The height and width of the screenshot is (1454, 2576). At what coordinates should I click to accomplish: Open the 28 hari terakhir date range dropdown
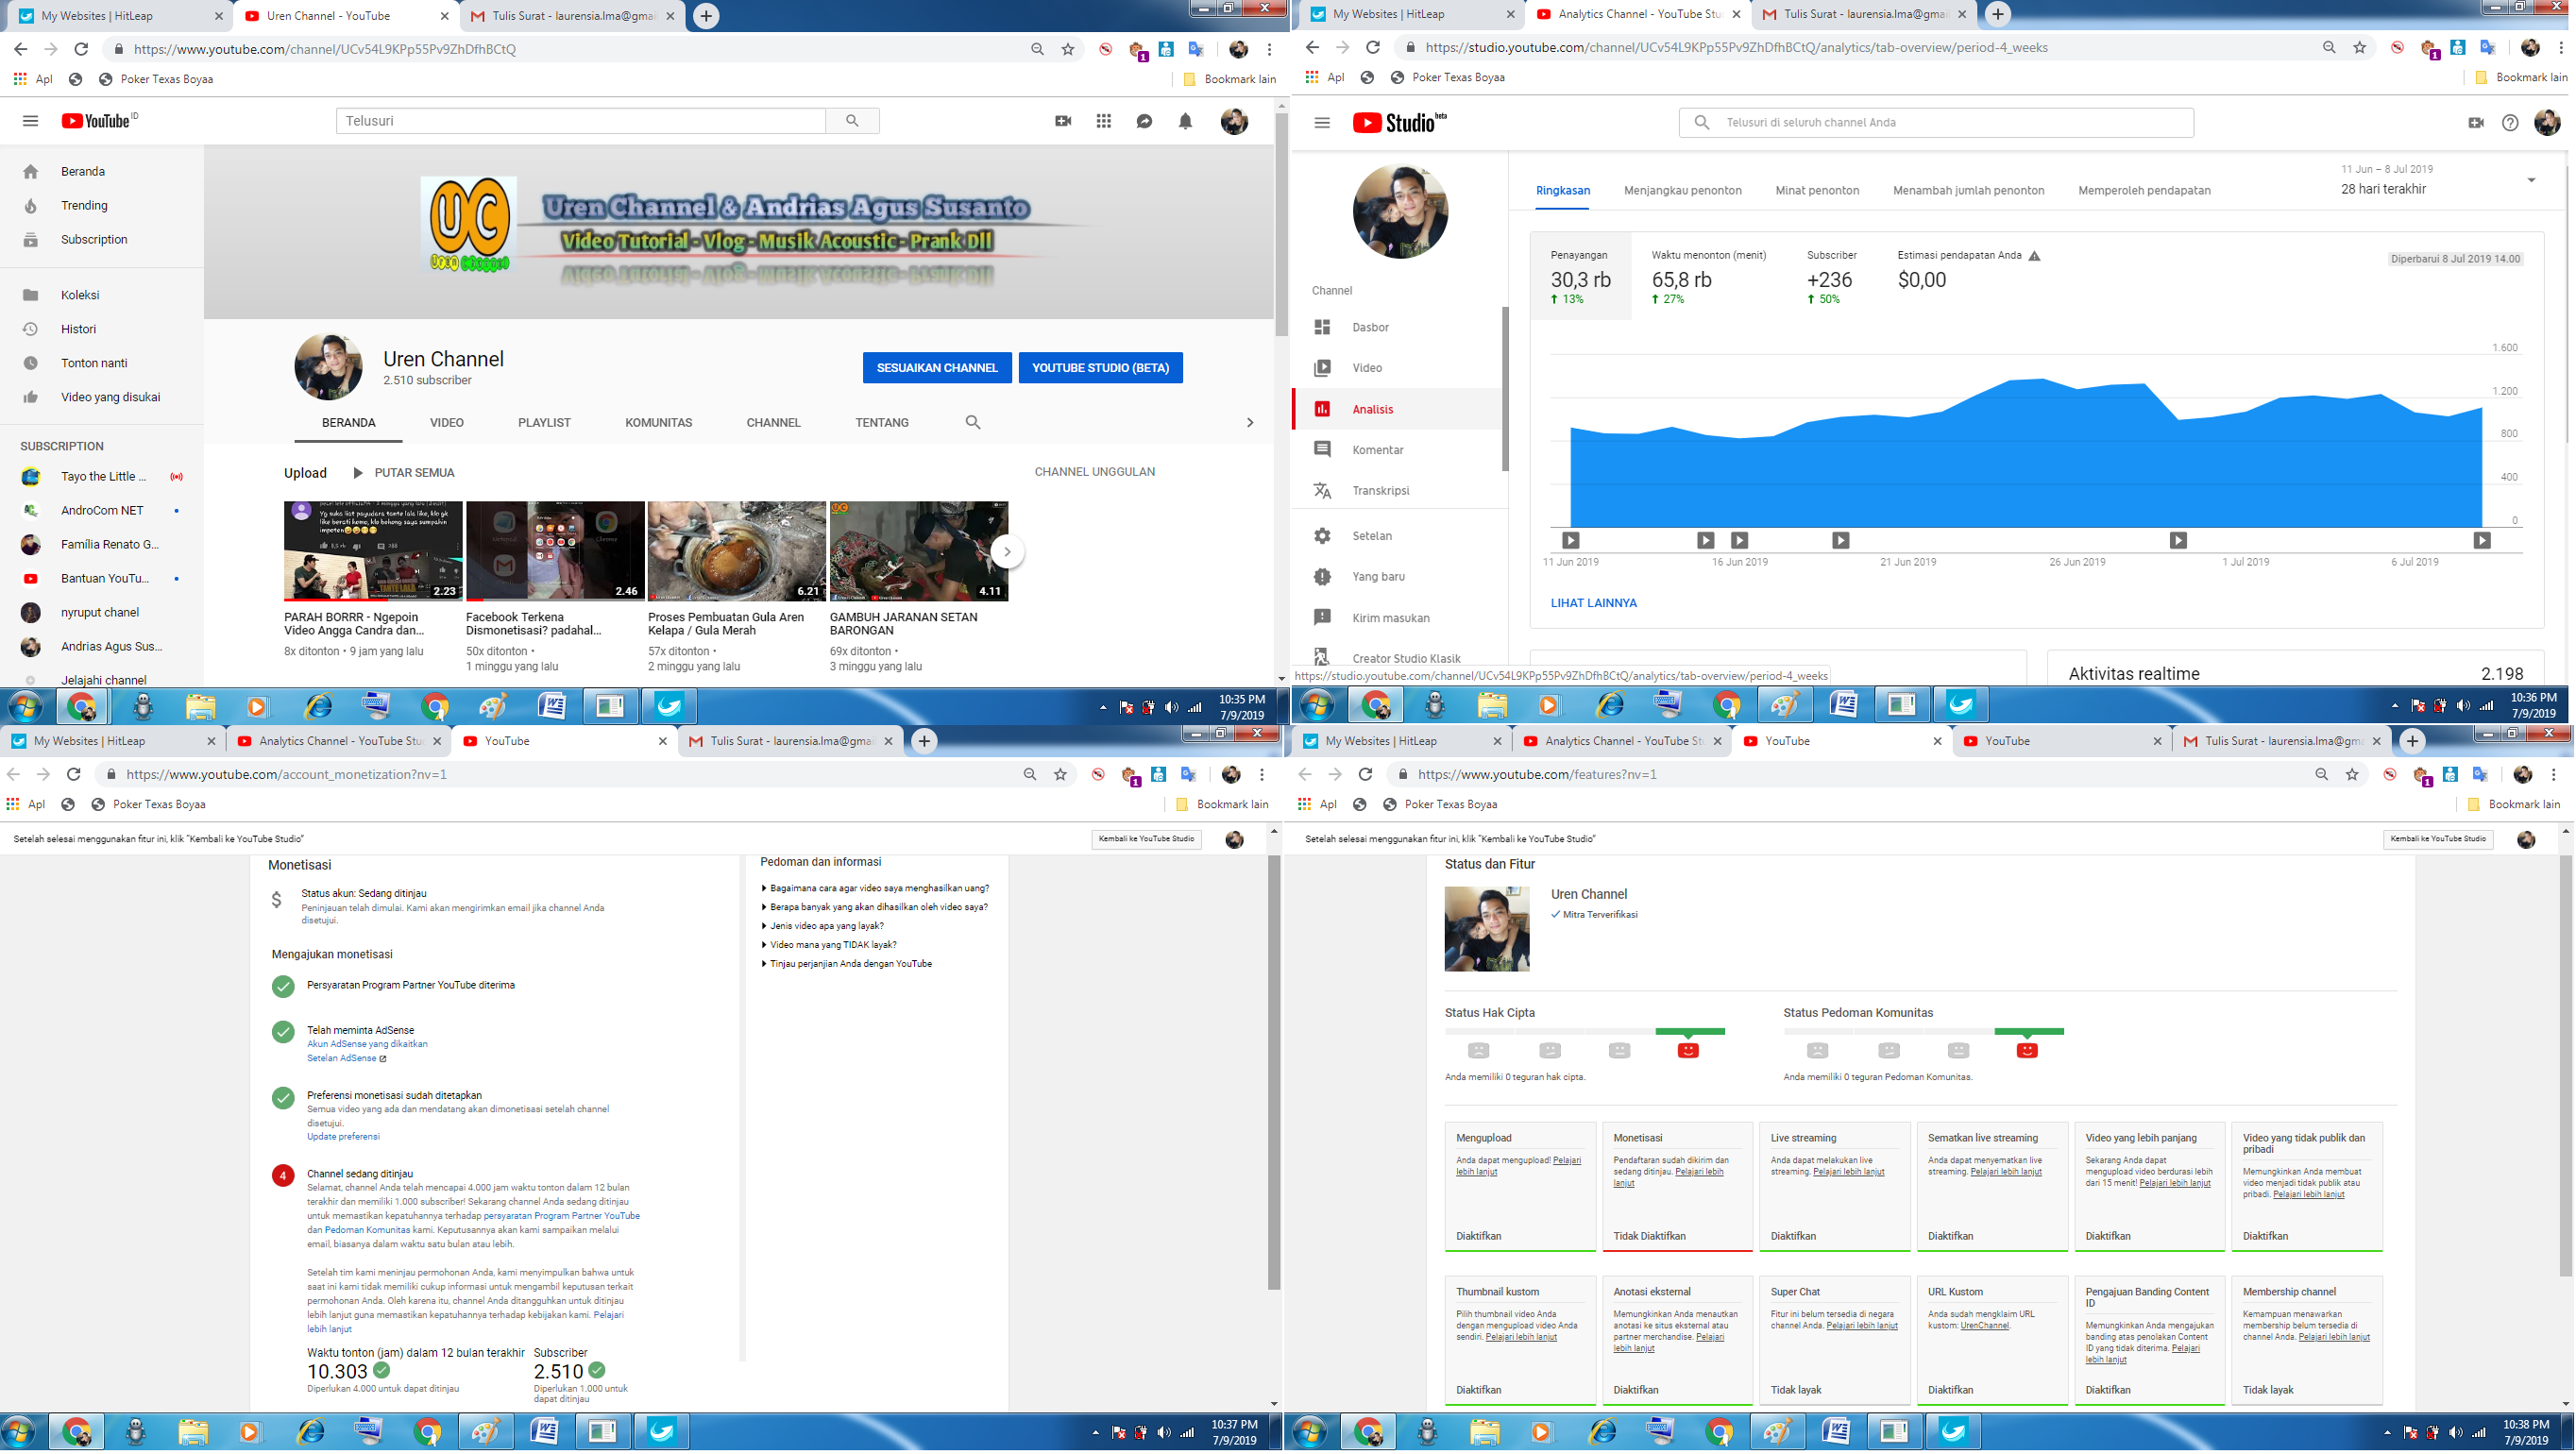[x=2531, y=180]
